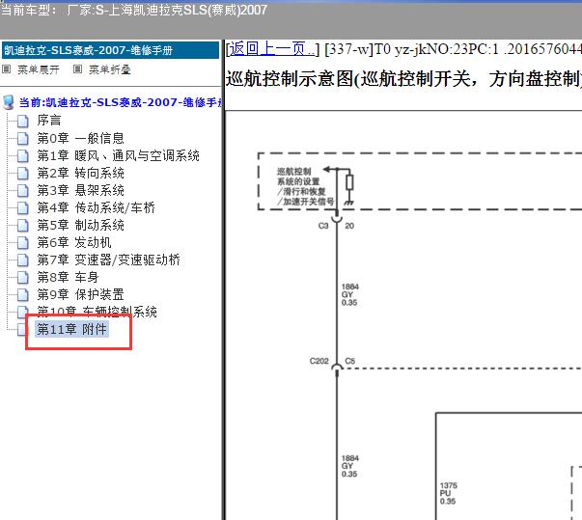Screen dimensions: 582x520
Task: Click the 菜单折叠 list icon
Action: [77, 69]
